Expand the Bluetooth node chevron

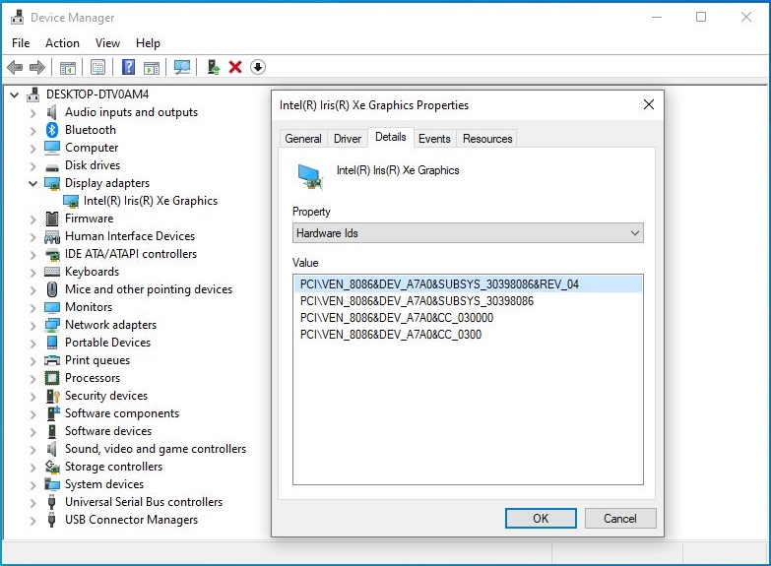pyautogui.click(x=32, y=131)
